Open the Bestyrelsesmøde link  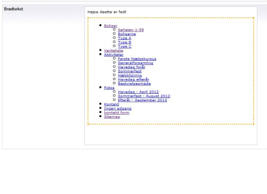[134, 84]
